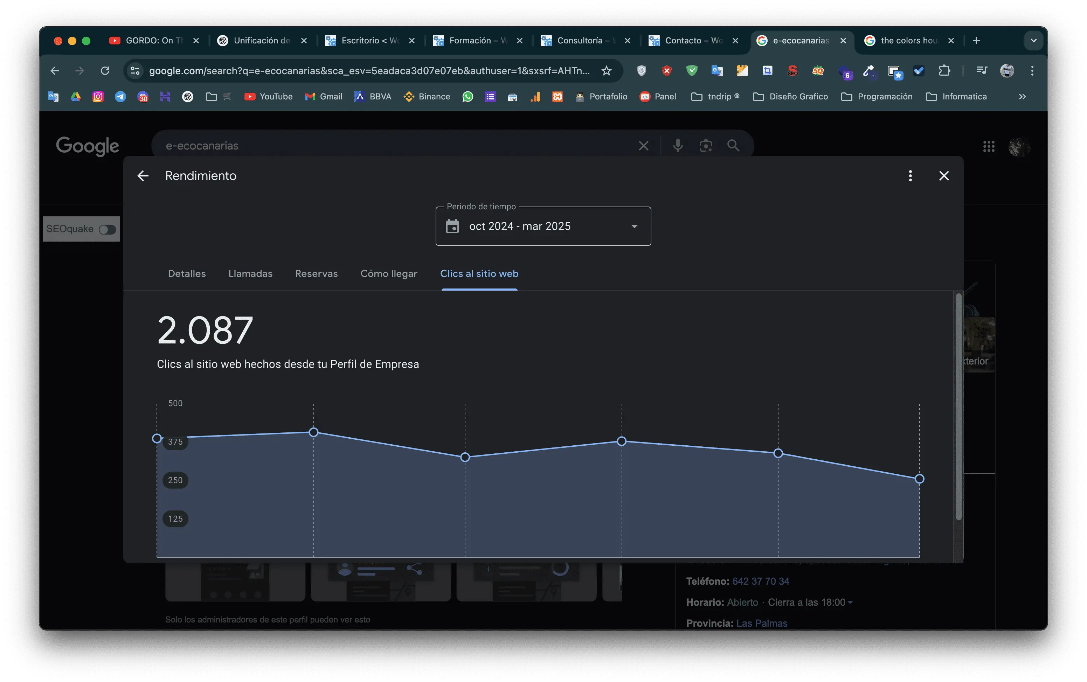The width and height of the screenshot is (1087, 682).
Task: Open the Extensions puzzle piece menu
Action: (x=944, y=71)
